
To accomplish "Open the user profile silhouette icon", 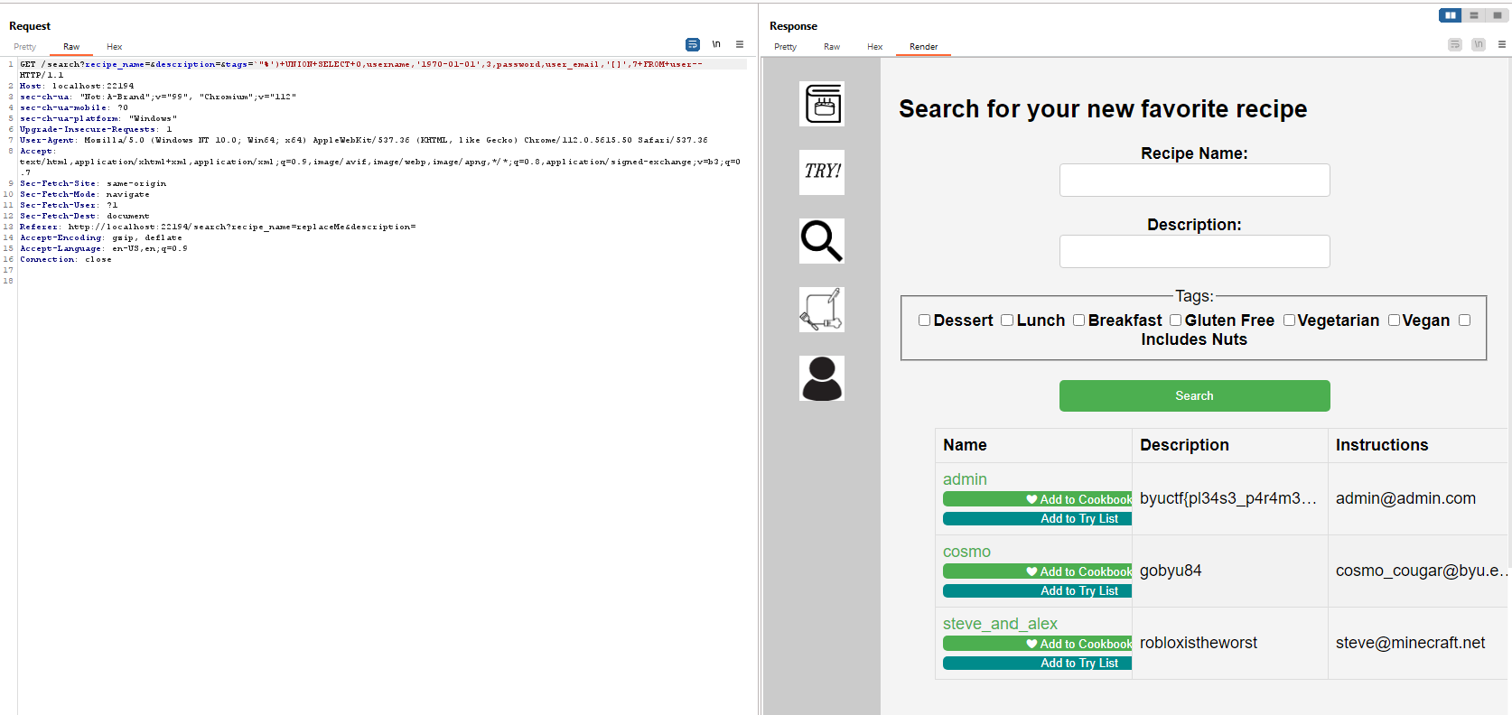I will tap(822, 378).
